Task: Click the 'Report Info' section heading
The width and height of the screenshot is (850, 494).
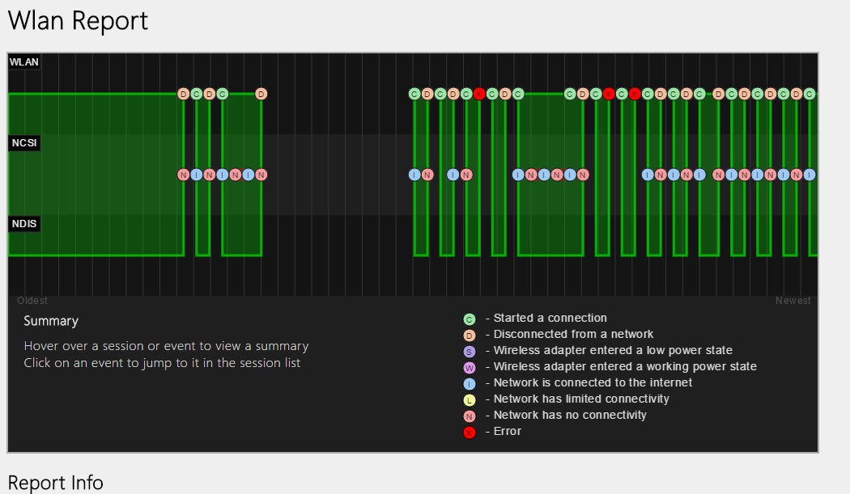Action: tap(55, 483)
